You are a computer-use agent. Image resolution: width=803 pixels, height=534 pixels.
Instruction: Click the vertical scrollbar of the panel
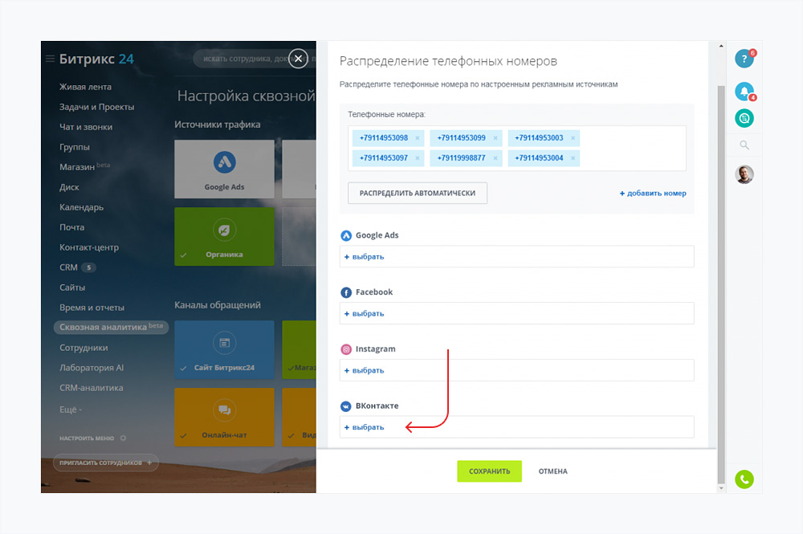coord(721,284)
